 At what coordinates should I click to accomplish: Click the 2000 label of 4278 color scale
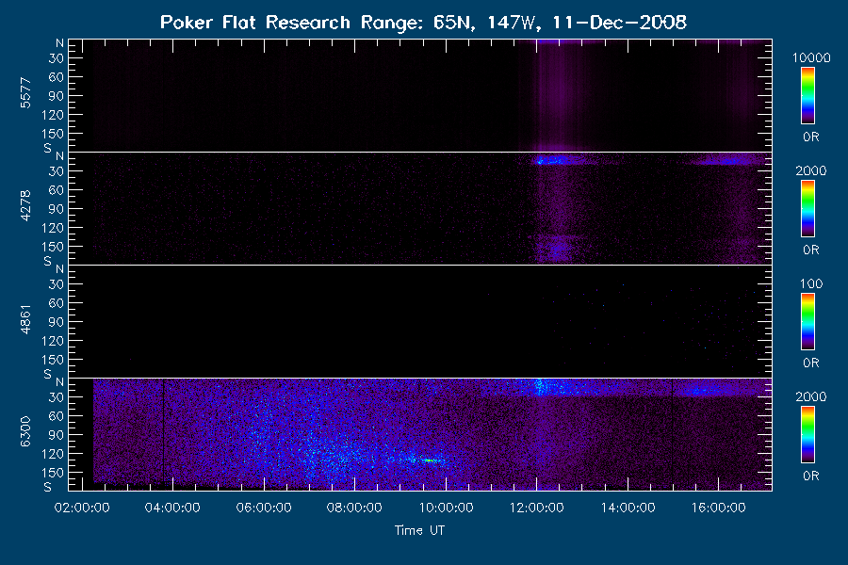811,170
